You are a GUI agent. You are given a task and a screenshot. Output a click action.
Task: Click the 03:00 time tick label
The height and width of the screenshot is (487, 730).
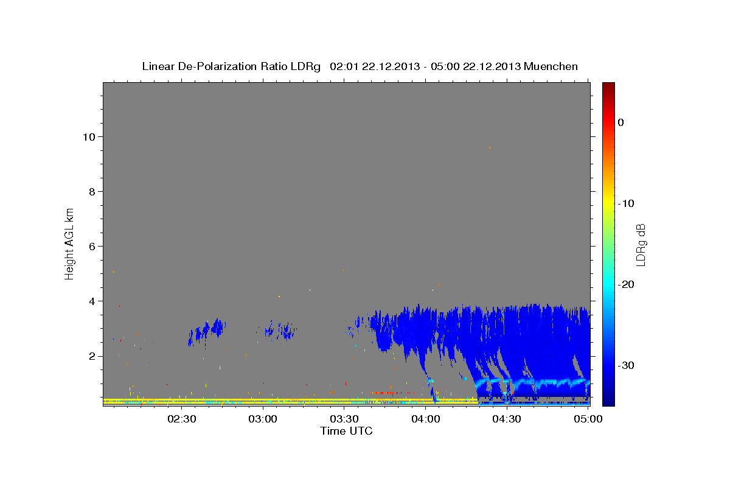click(x=263, y=419)
